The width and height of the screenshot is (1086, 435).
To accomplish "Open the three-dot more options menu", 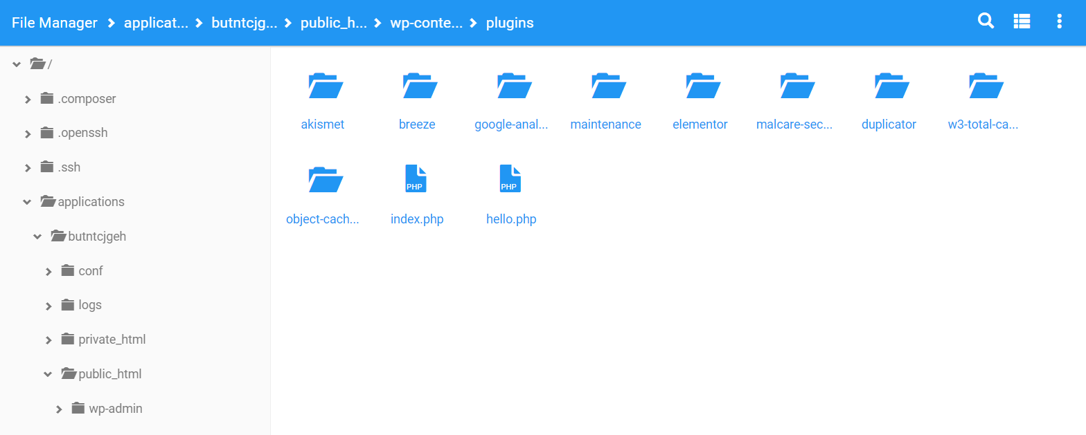I will pyautogui.click(x=1059, y=21).
